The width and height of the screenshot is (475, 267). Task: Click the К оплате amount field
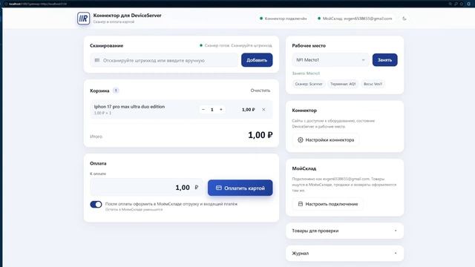tap(146, 188)
